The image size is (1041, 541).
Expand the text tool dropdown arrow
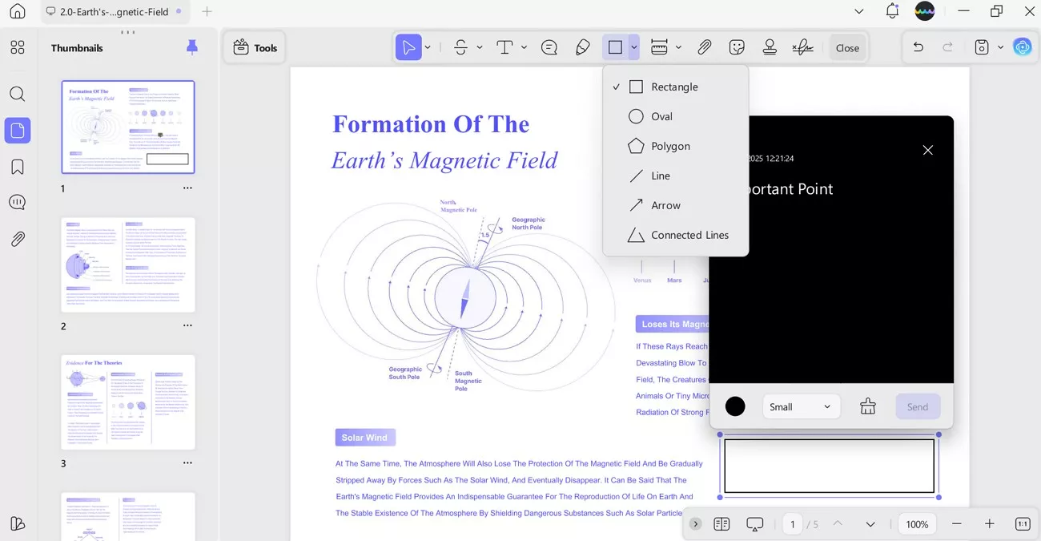pos(524,47)
